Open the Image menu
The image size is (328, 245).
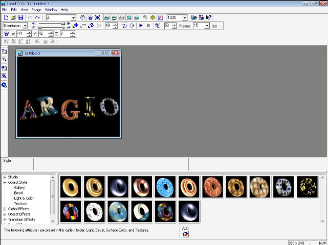36,10
